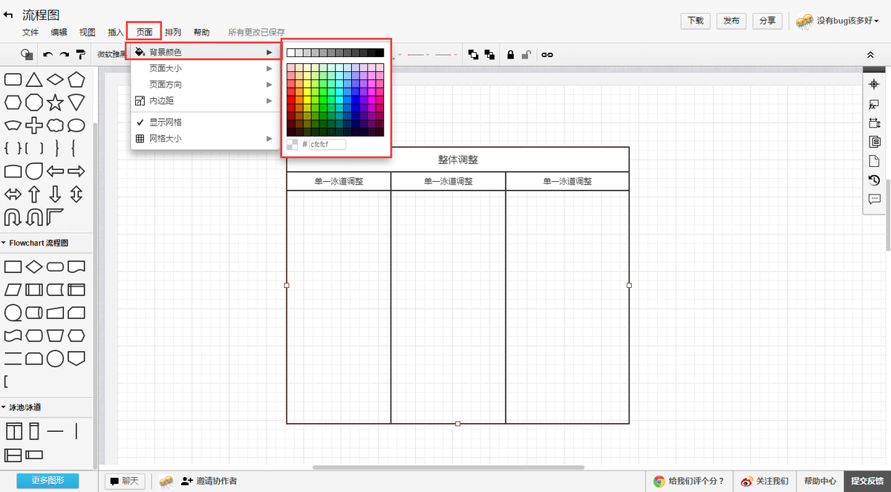Select the format painter brush tool
891x492 pixels.
tap(81, 55)
